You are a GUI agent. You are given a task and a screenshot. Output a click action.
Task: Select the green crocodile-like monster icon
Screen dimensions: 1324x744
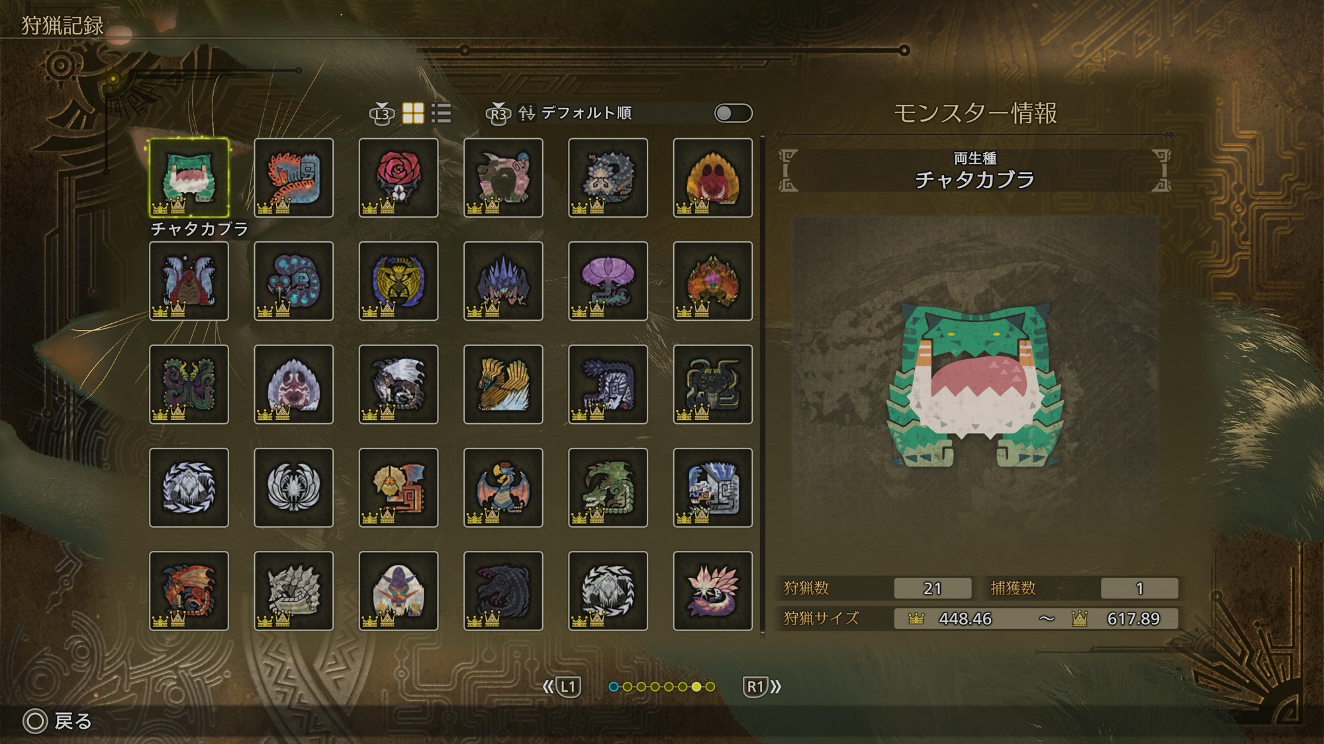tap(608, 487)
